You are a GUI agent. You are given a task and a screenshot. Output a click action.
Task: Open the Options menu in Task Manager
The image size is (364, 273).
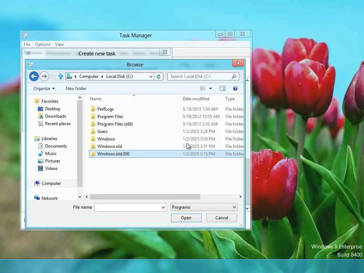coord(43,44)
